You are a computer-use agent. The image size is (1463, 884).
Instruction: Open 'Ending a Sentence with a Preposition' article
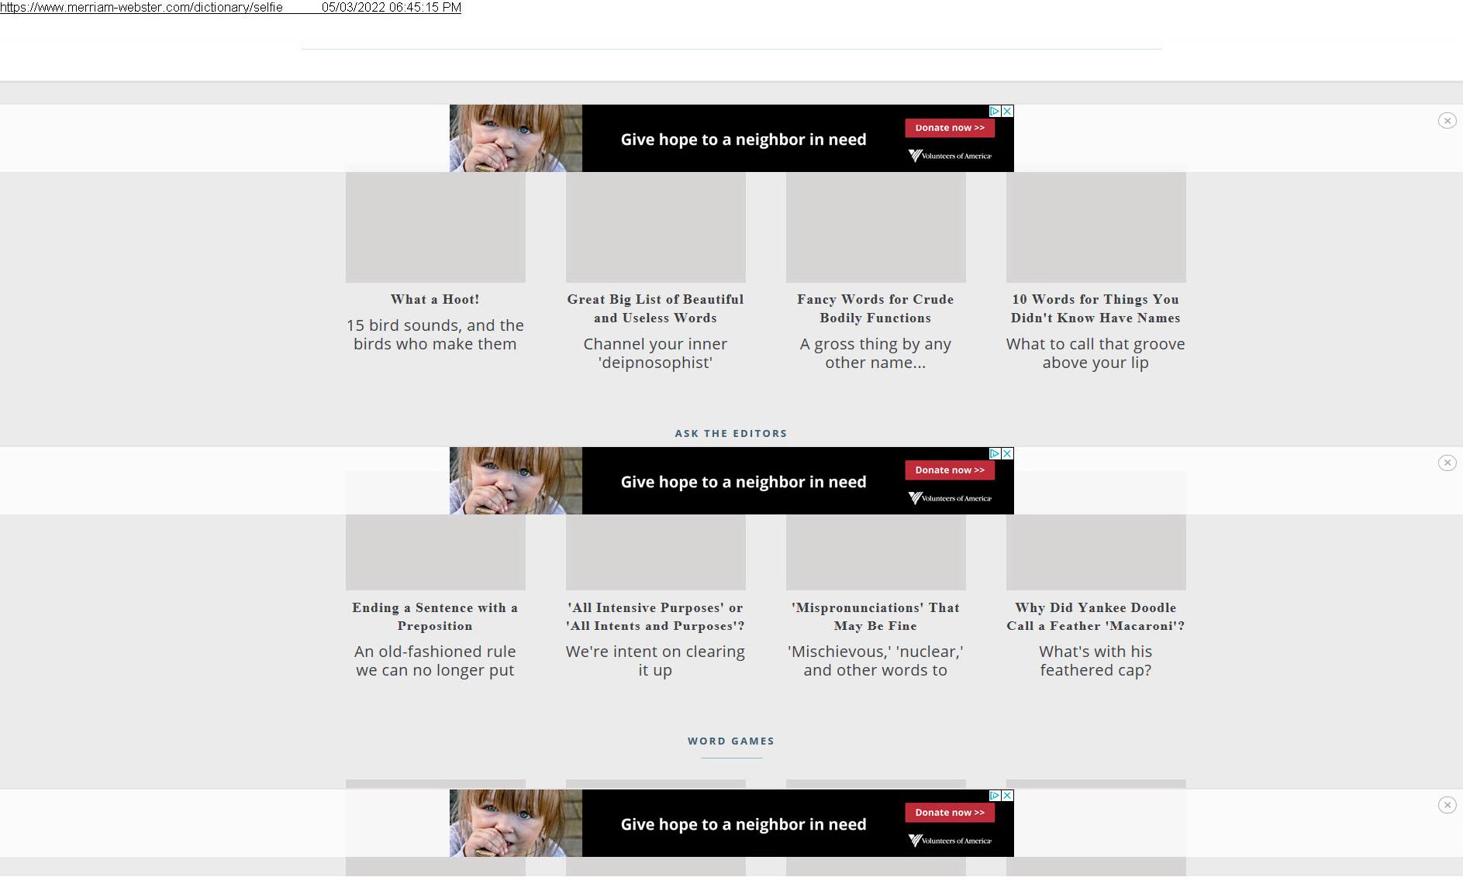435,617
